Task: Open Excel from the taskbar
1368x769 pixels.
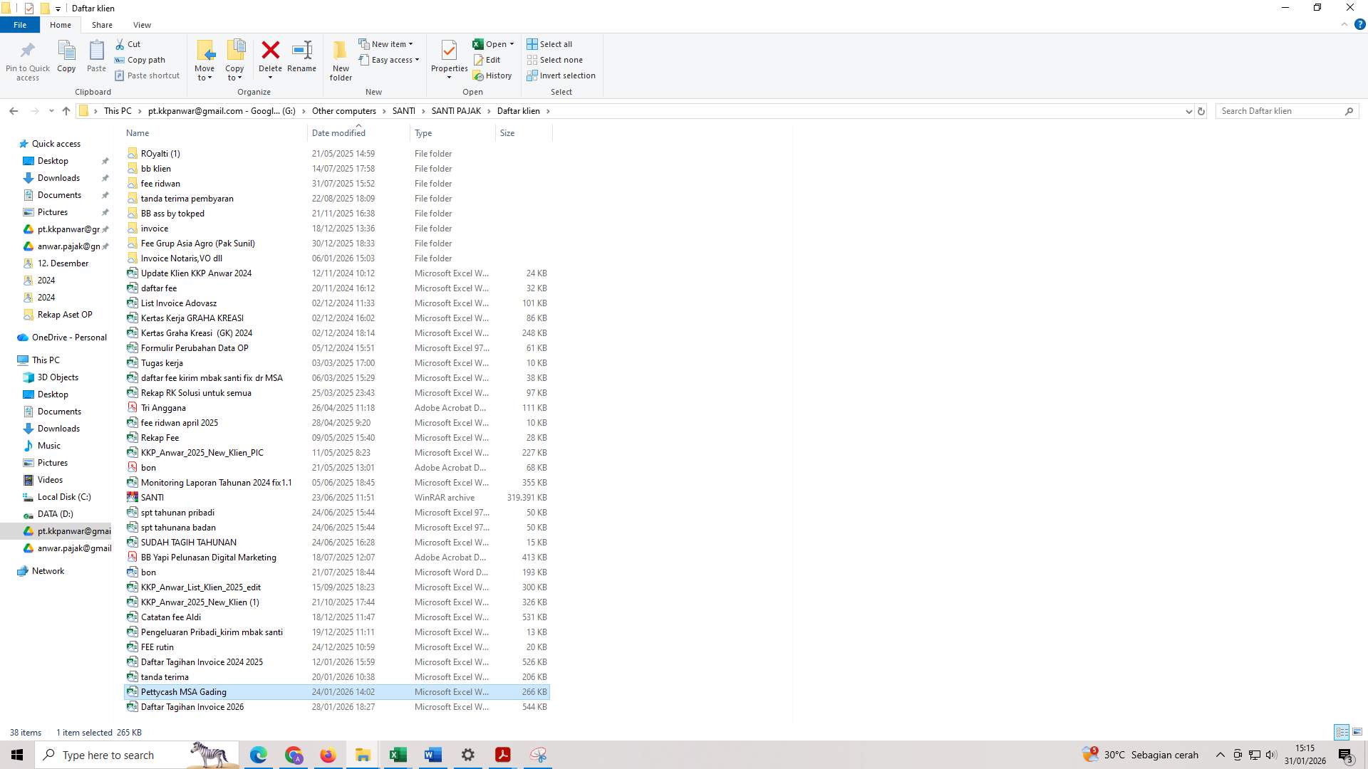Action: coord(398,755)
